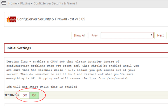Screen dimensions: 168x106
Task: Click the TESTING option label
Action: click(x=10, y=95)
